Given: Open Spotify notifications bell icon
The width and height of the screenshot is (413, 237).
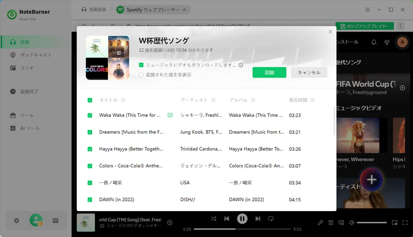Looking at the screenshot, I should (x=374, y=42).
